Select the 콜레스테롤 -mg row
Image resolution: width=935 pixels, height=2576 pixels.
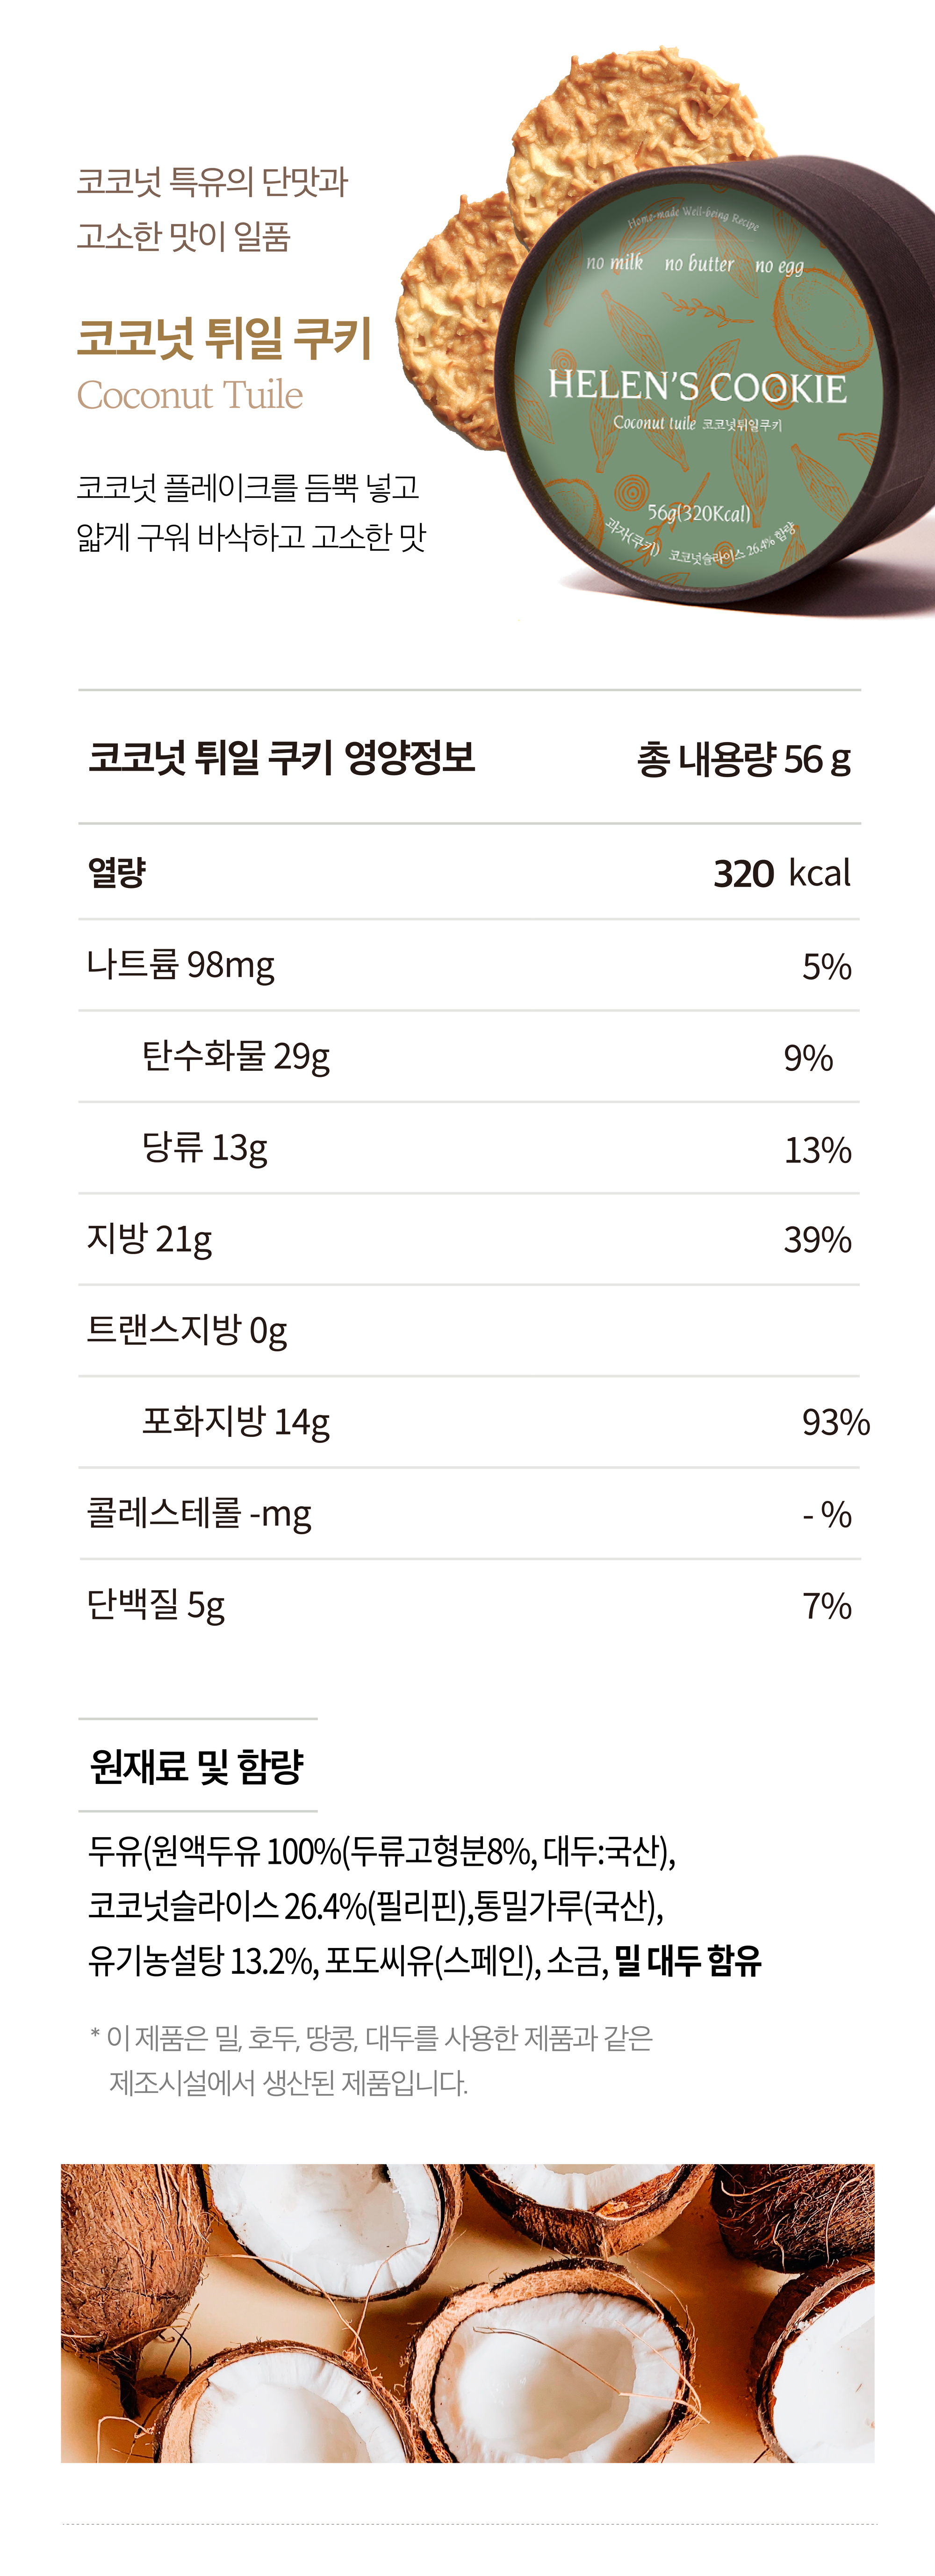tap(469, 1514)
